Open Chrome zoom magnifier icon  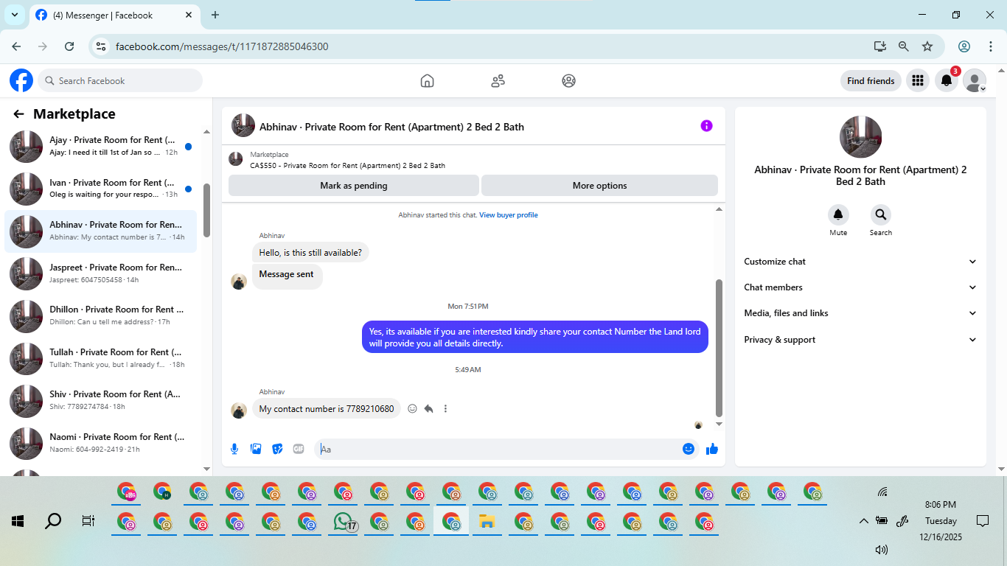tap(904, 46)
